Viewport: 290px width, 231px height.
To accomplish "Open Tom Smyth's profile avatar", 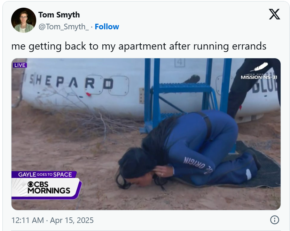I will tap(23, 20).
